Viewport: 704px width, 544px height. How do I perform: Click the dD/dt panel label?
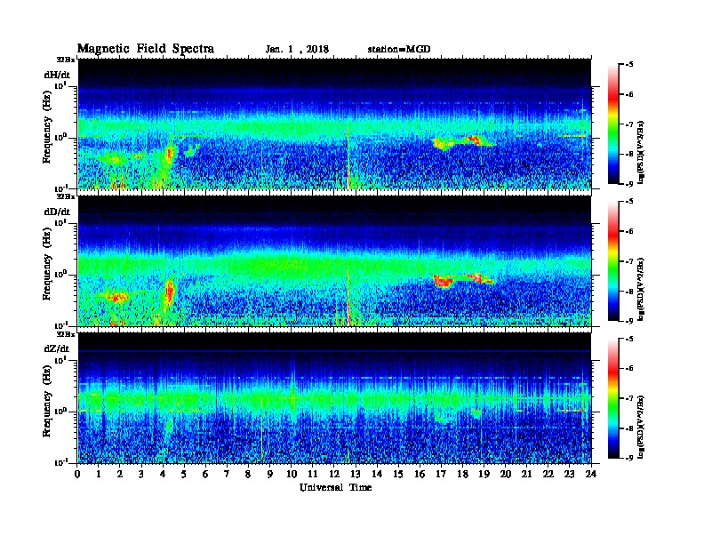point(57,212)
